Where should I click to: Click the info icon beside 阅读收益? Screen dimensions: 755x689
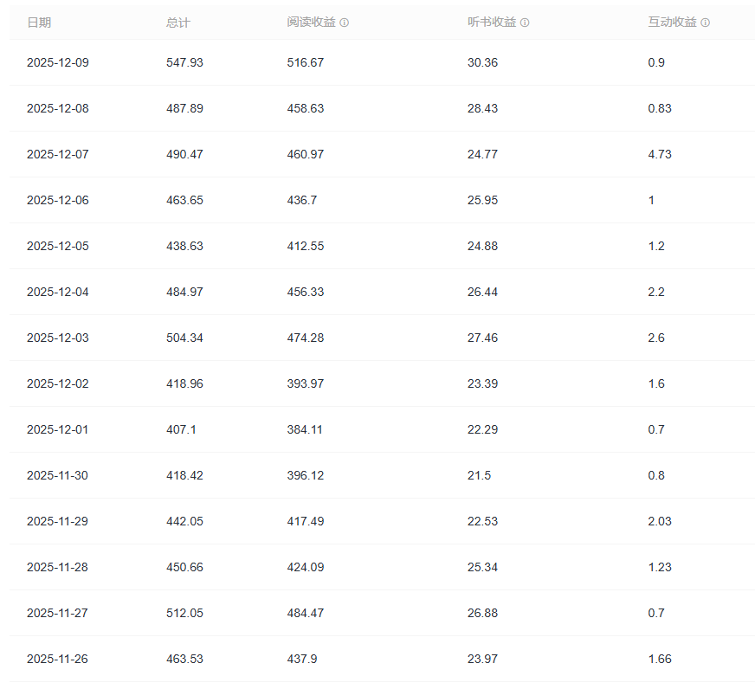coord(345,23)
